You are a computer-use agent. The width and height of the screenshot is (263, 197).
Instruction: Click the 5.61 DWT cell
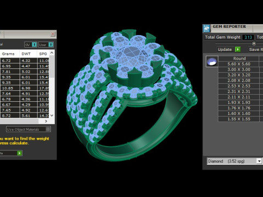tap(28, 115)
